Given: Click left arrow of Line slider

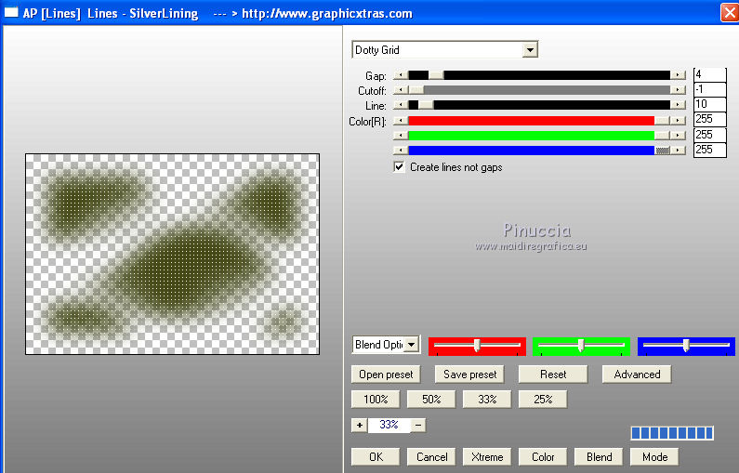Looking at the screenshot, I should [401, 105].
